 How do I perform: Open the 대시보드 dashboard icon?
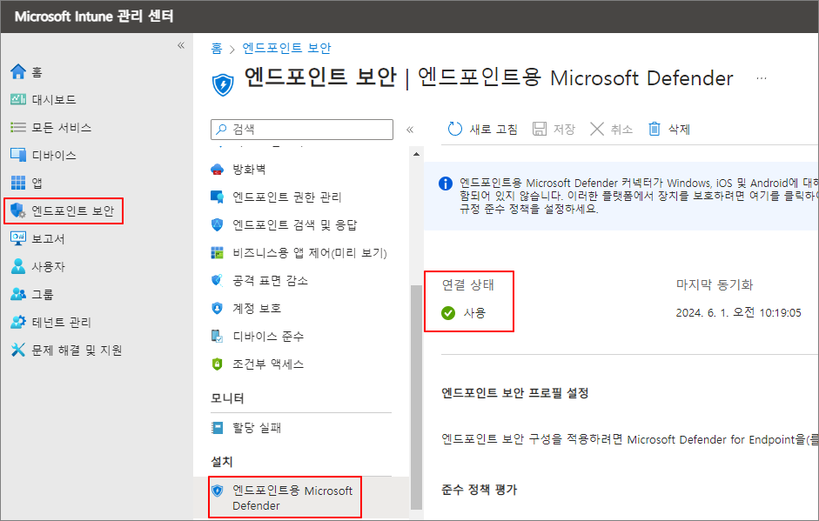point(18,99)
